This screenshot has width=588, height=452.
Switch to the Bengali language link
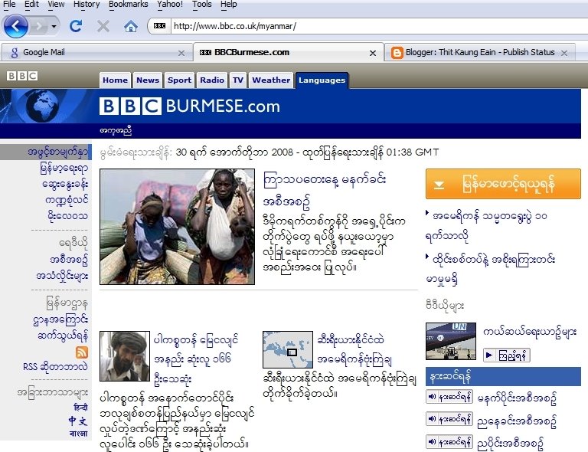pyautogui.click(x=78, y=434)
